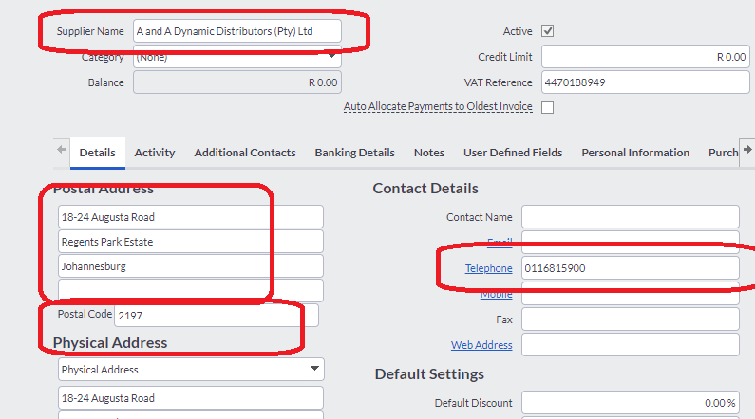Click the Web Address link
Screen dimensions: 755x419
point(481,345)
